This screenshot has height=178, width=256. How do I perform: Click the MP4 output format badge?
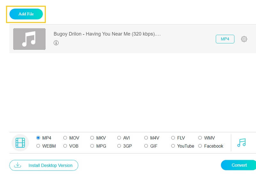click(x=225, y=39)
